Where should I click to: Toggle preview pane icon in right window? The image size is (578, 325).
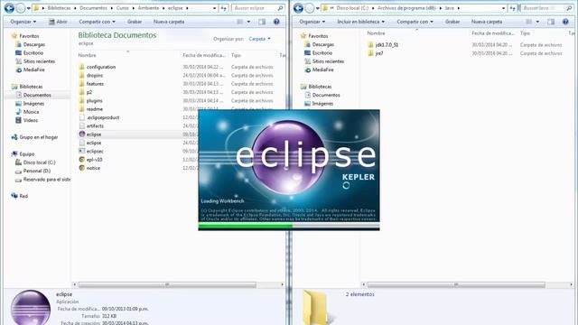pyautogui.click(x=551, y=22)
